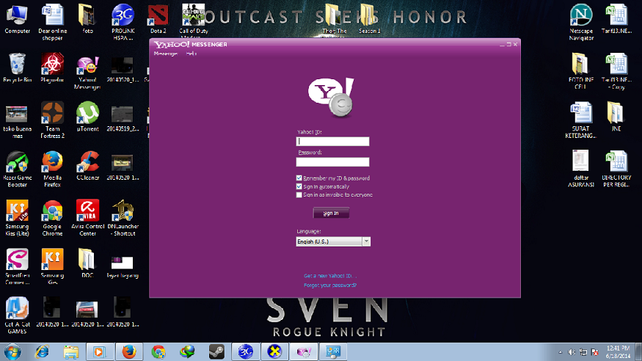642x361 pixels.
Task: Open the Help menu
Action: 191,54
